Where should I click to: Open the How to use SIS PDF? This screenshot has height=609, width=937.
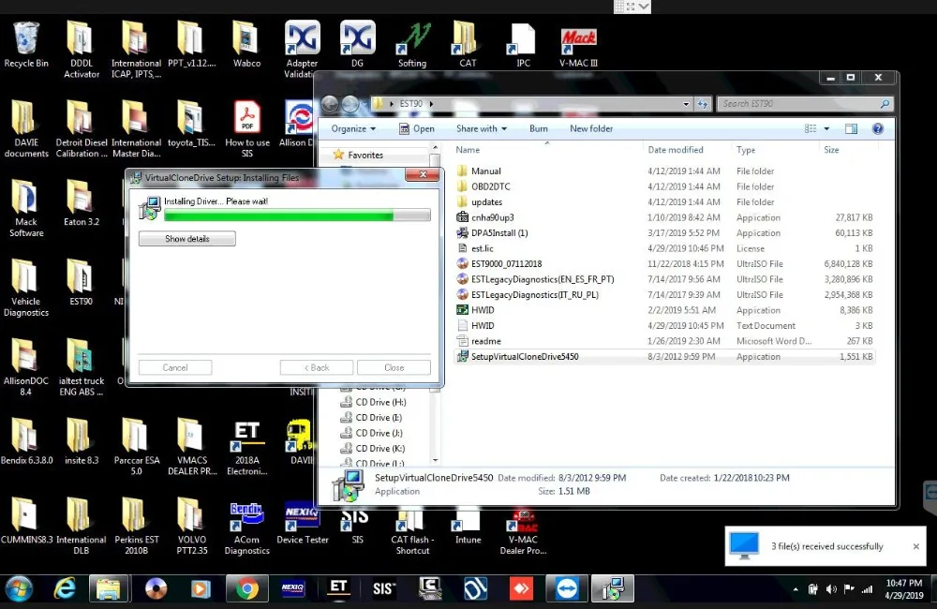246,129
